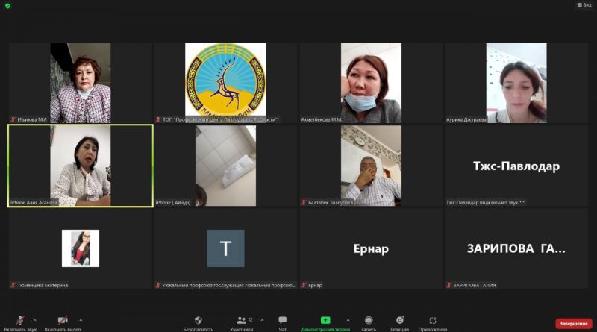Open video options caret beside Включить видео
Image resolution: width=597 pixels, height=332 pixels.
coord(81,320)
